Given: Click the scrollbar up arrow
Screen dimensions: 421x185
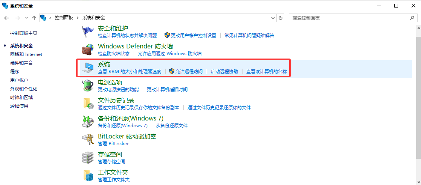Looking at the screenshot, I should (x=418, y=27).
